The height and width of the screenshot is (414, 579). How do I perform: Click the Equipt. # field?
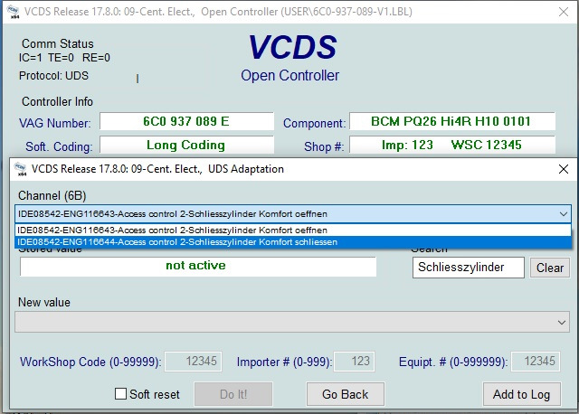pyautogui.click(x=536, y=362)
